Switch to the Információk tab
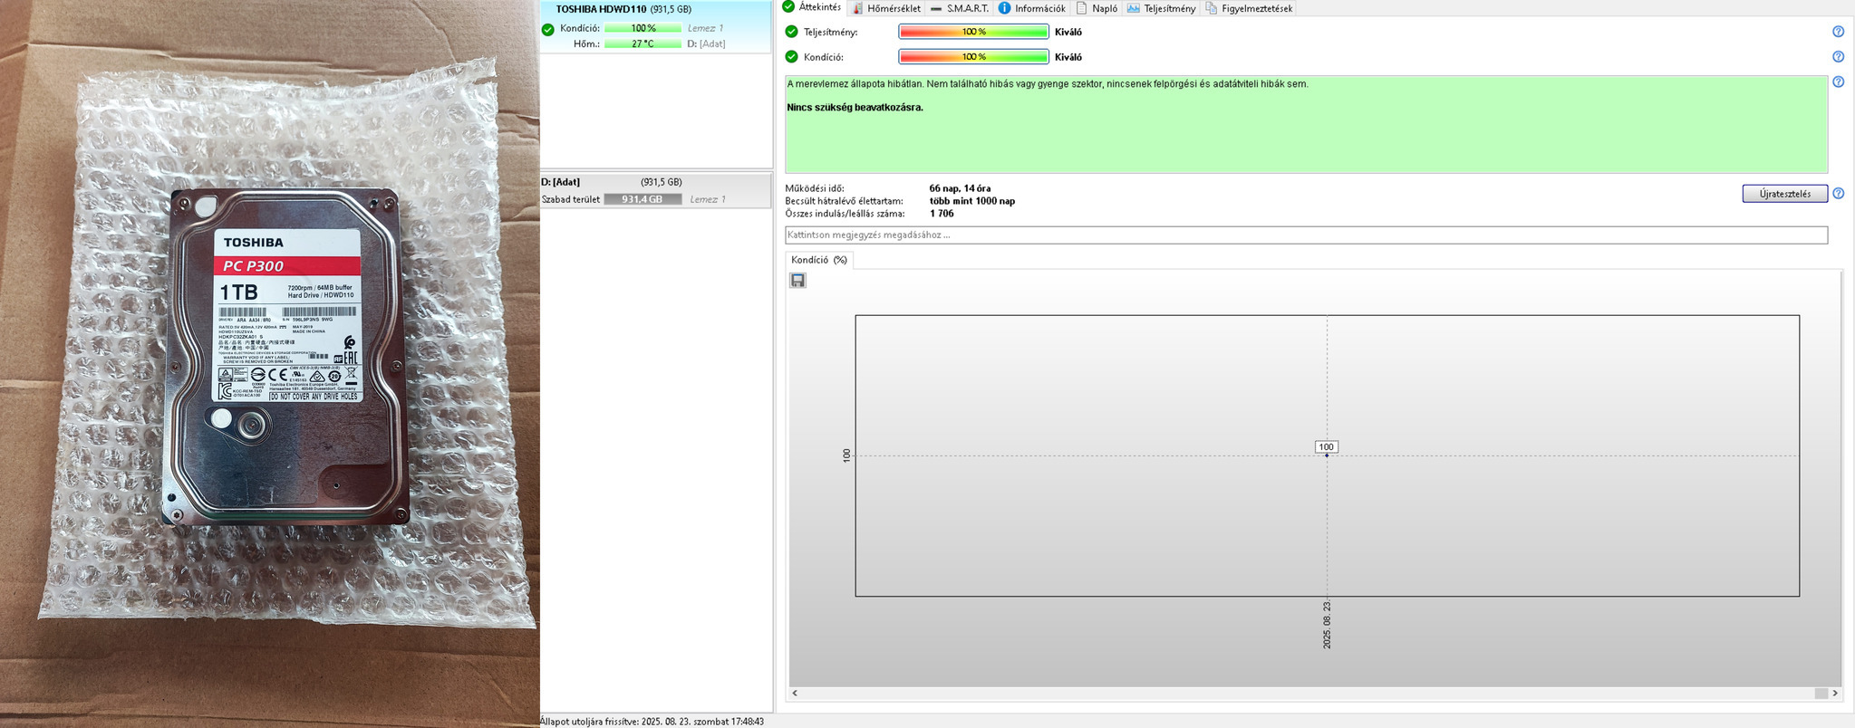Screen dimensions: 1855x728 [1032, 8]
